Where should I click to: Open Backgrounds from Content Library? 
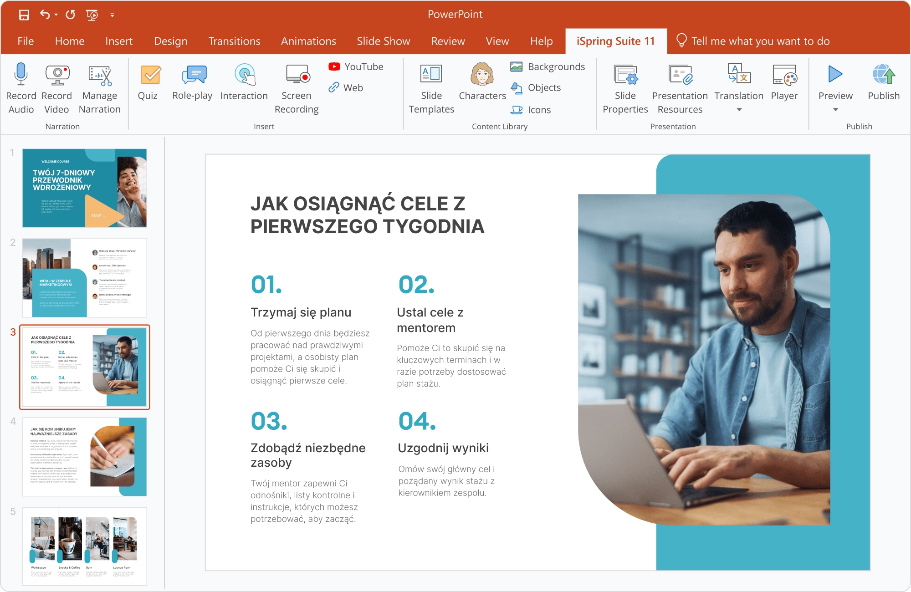549,66
